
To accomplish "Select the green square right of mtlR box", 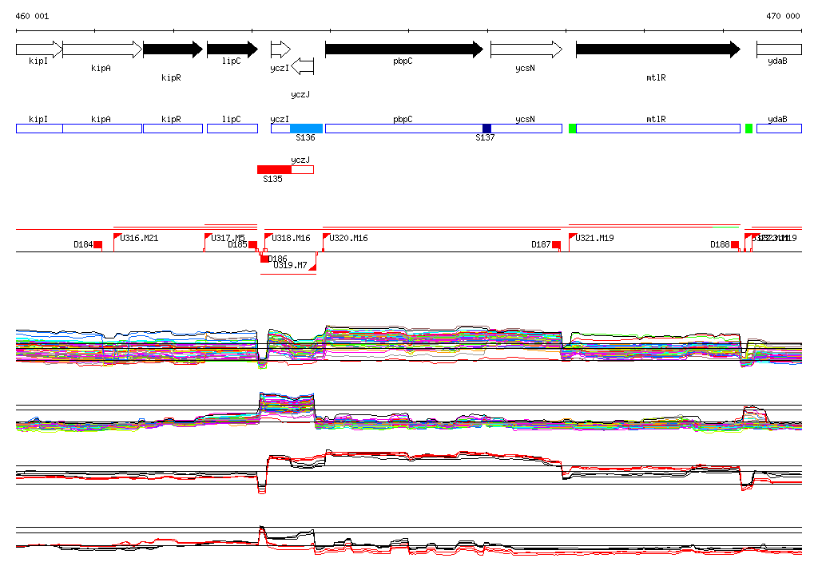I will pos(749,129).
